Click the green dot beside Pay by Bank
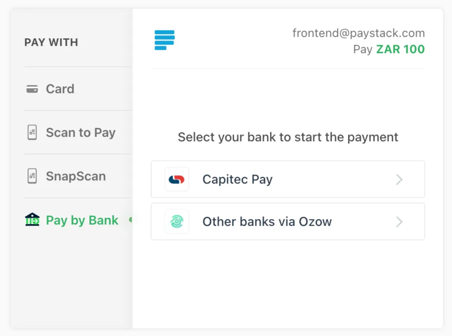Viewport: 452px width, 336px height. [x=131, y=220]
